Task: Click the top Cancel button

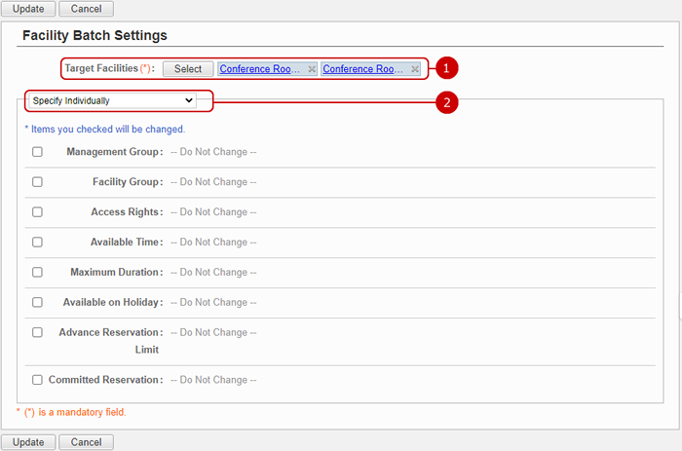Action: click(x=86, y=9)
